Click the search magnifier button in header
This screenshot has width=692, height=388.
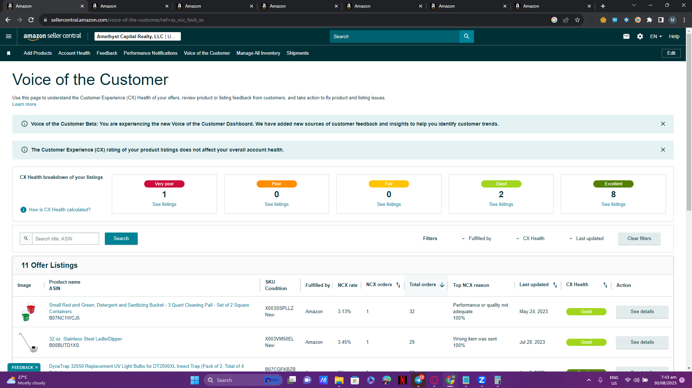click(x=466, y=36)
